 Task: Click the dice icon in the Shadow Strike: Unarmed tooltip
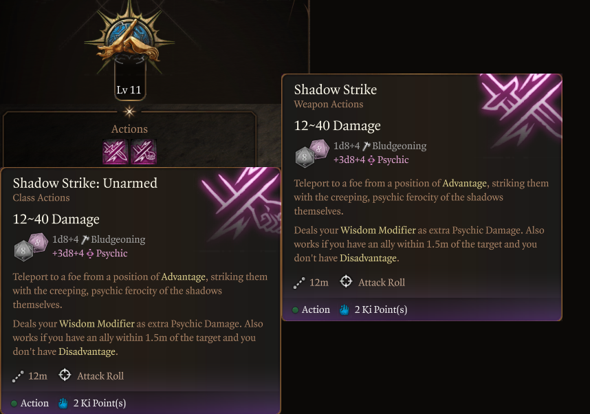click(31, 247)
